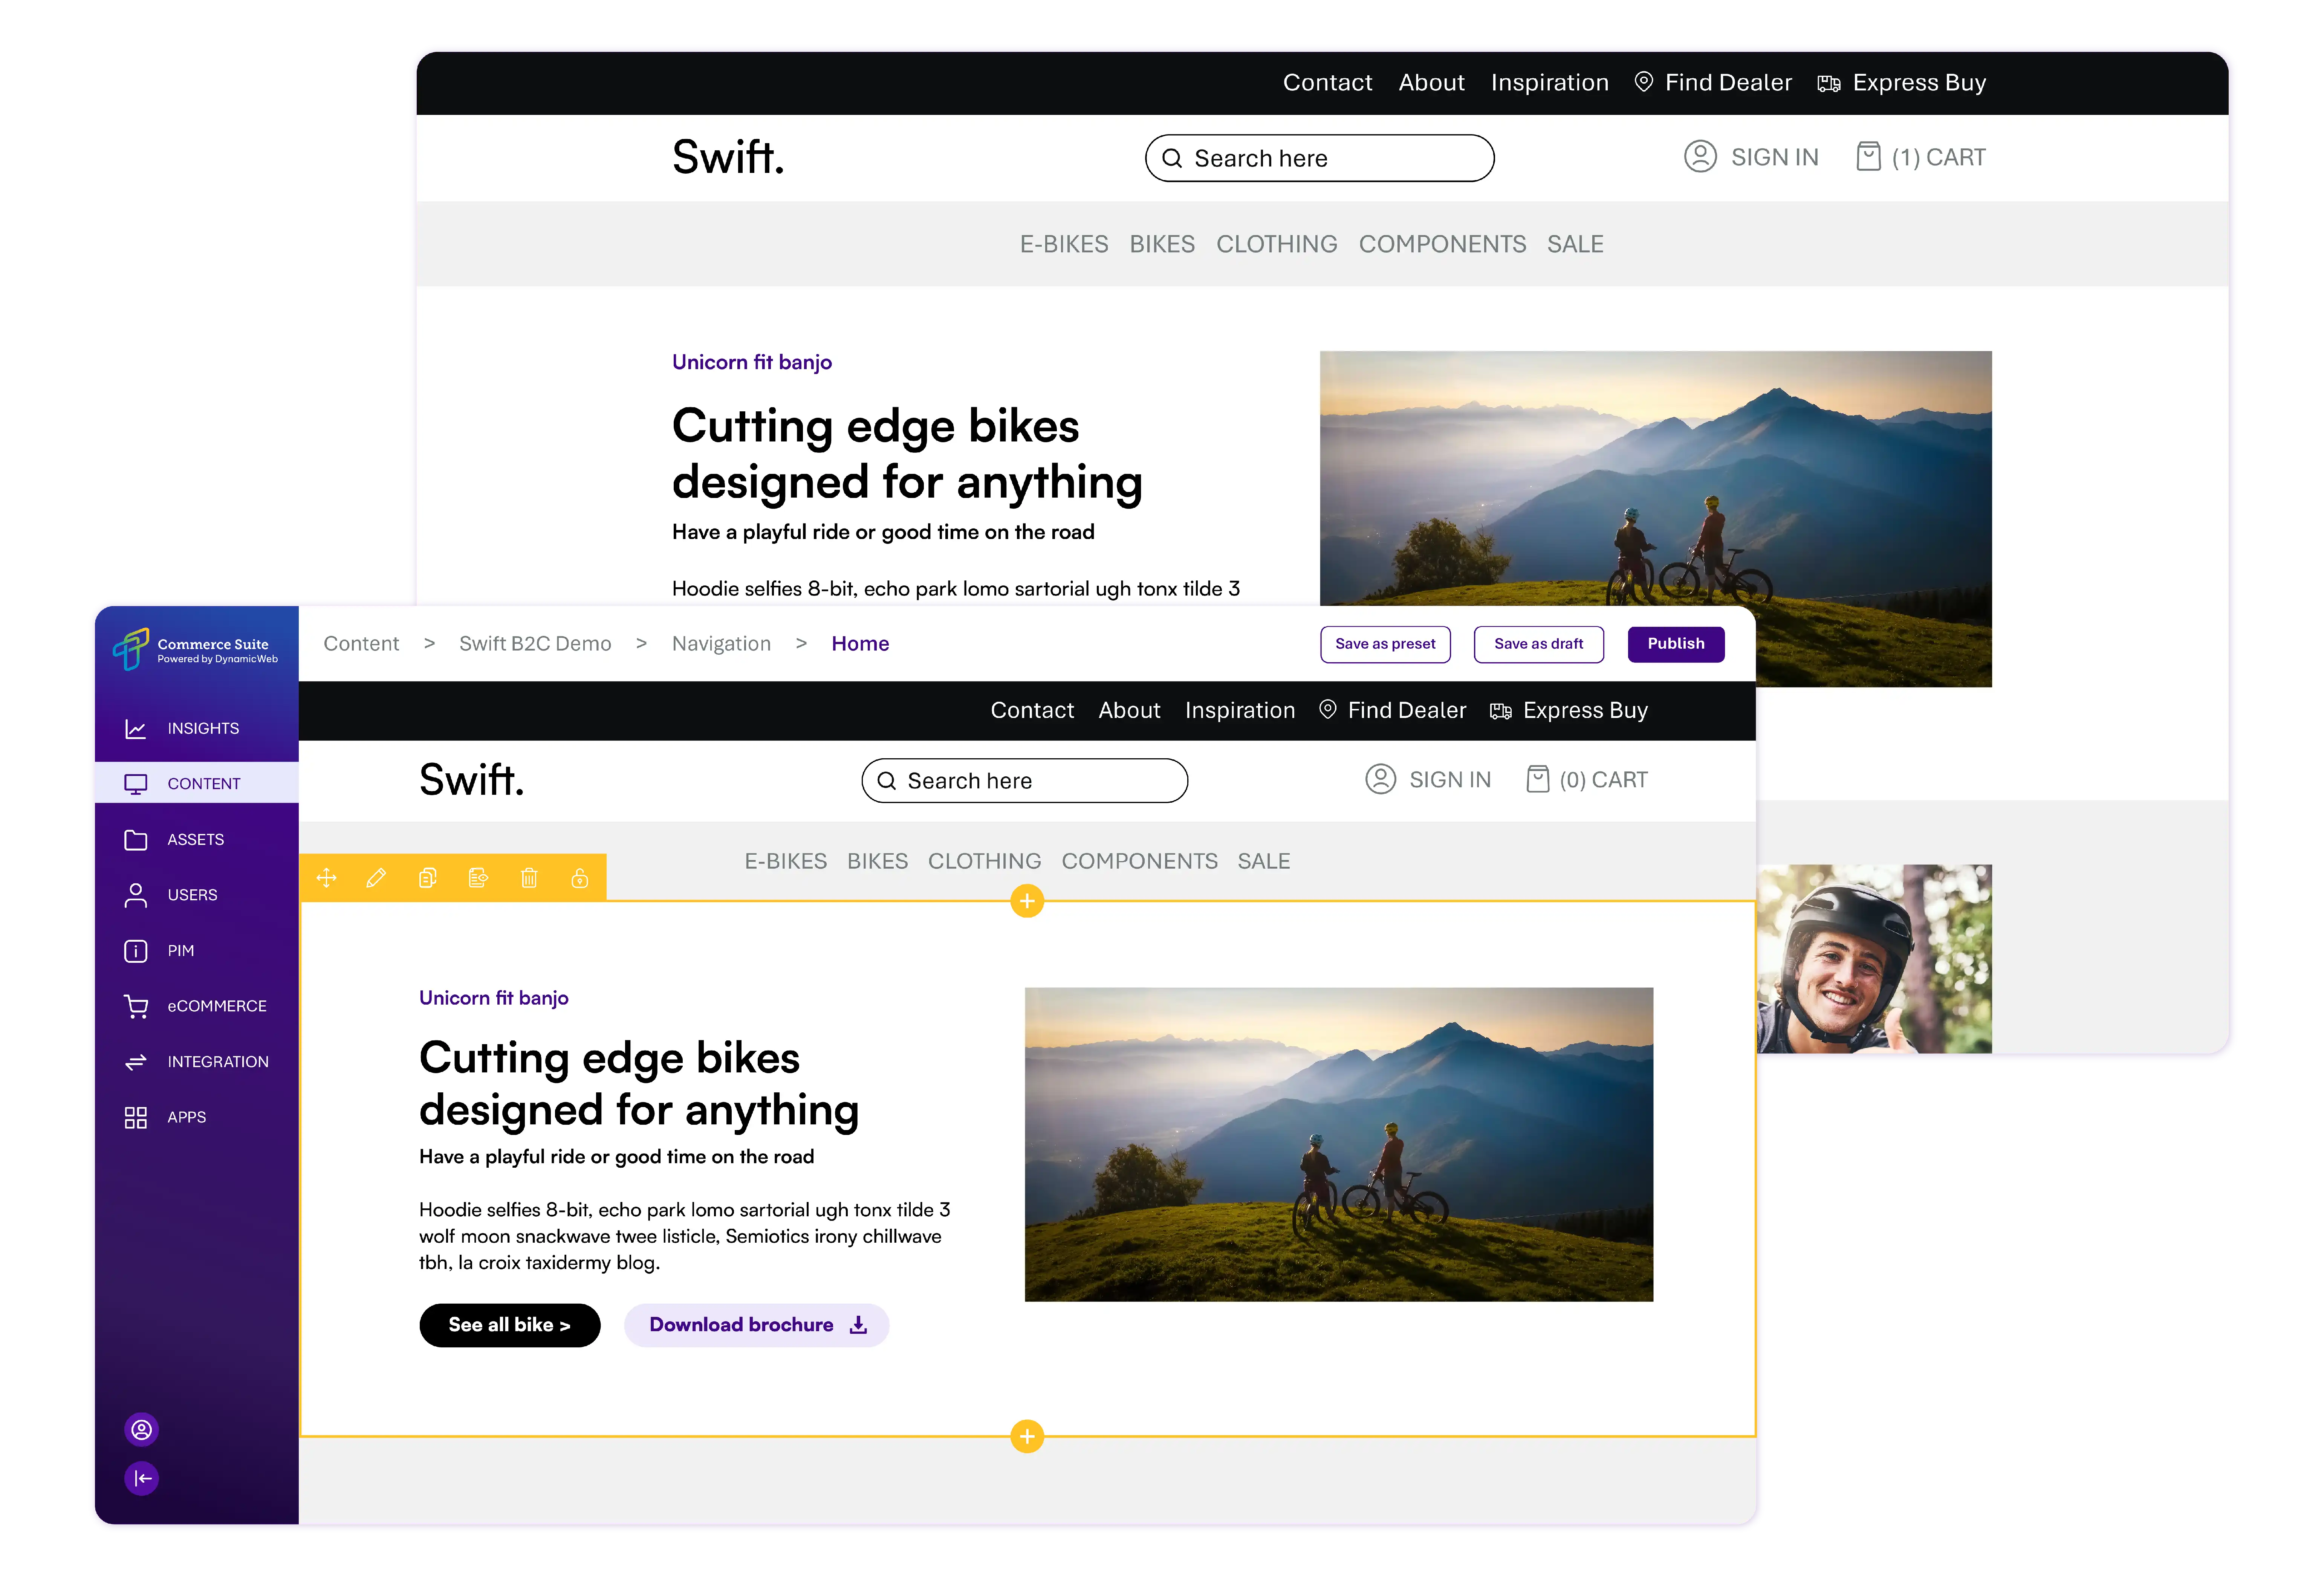Viewport: 2324px width, 1570px height.
Task: Click CLOTHING in the back window nav
Action: [x=1276, y=244]
